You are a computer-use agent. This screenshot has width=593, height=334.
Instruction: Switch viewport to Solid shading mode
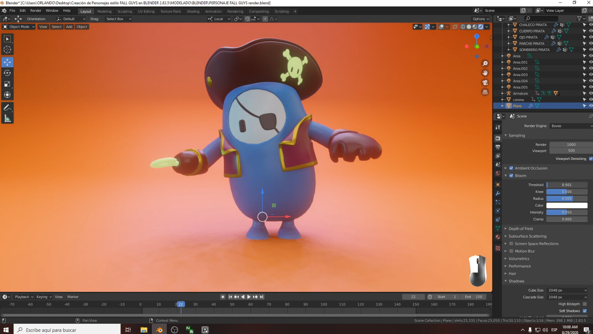(469, 26)
